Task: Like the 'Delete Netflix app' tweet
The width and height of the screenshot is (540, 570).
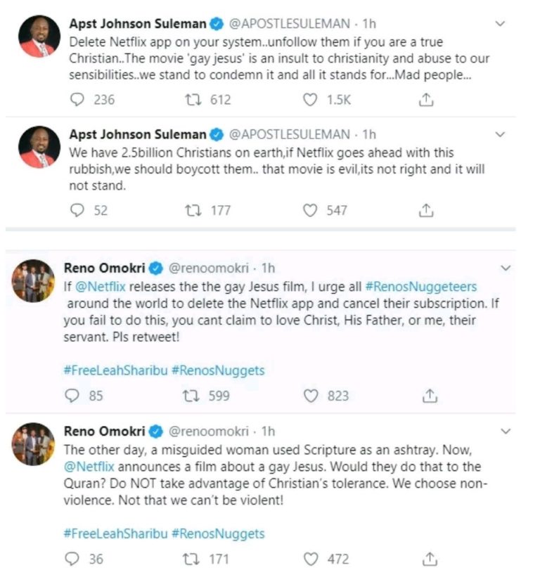Action: [x=310, y=100]
